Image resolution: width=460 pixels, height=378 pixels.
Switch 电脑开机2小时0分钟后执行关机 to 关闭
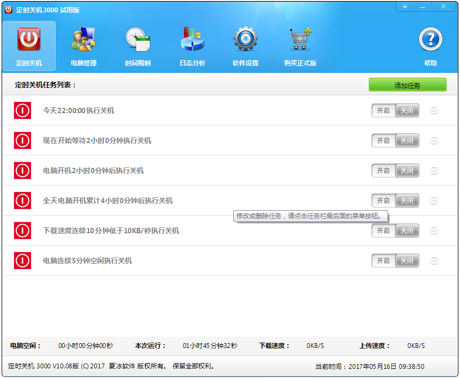pos(407,171)
